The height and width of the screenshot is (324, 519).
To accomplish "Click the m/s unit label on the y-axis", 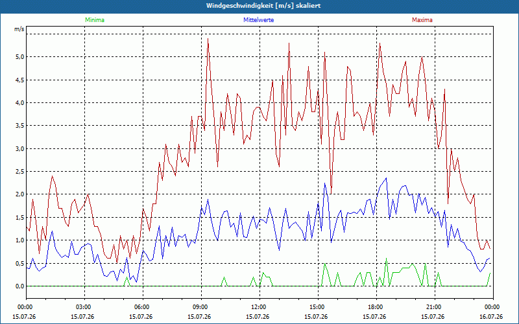I will 19,29.
